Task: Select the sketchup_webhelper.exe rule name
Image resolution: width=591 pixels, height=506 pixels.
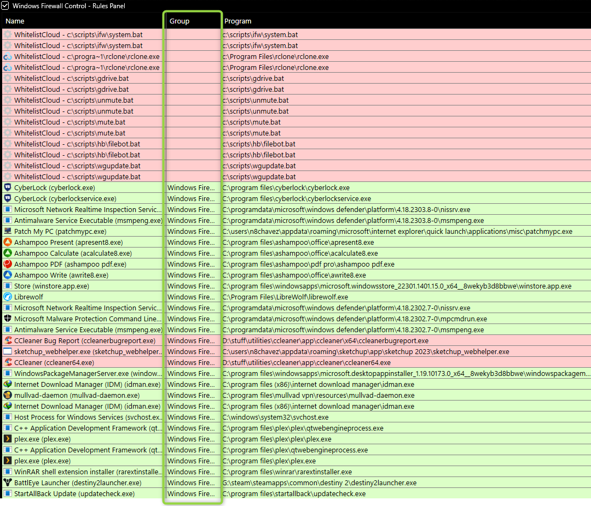Action: coord(88,352)
